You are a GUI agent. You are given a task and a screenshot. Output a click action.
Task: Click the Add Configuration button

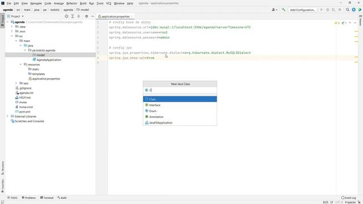302,10
